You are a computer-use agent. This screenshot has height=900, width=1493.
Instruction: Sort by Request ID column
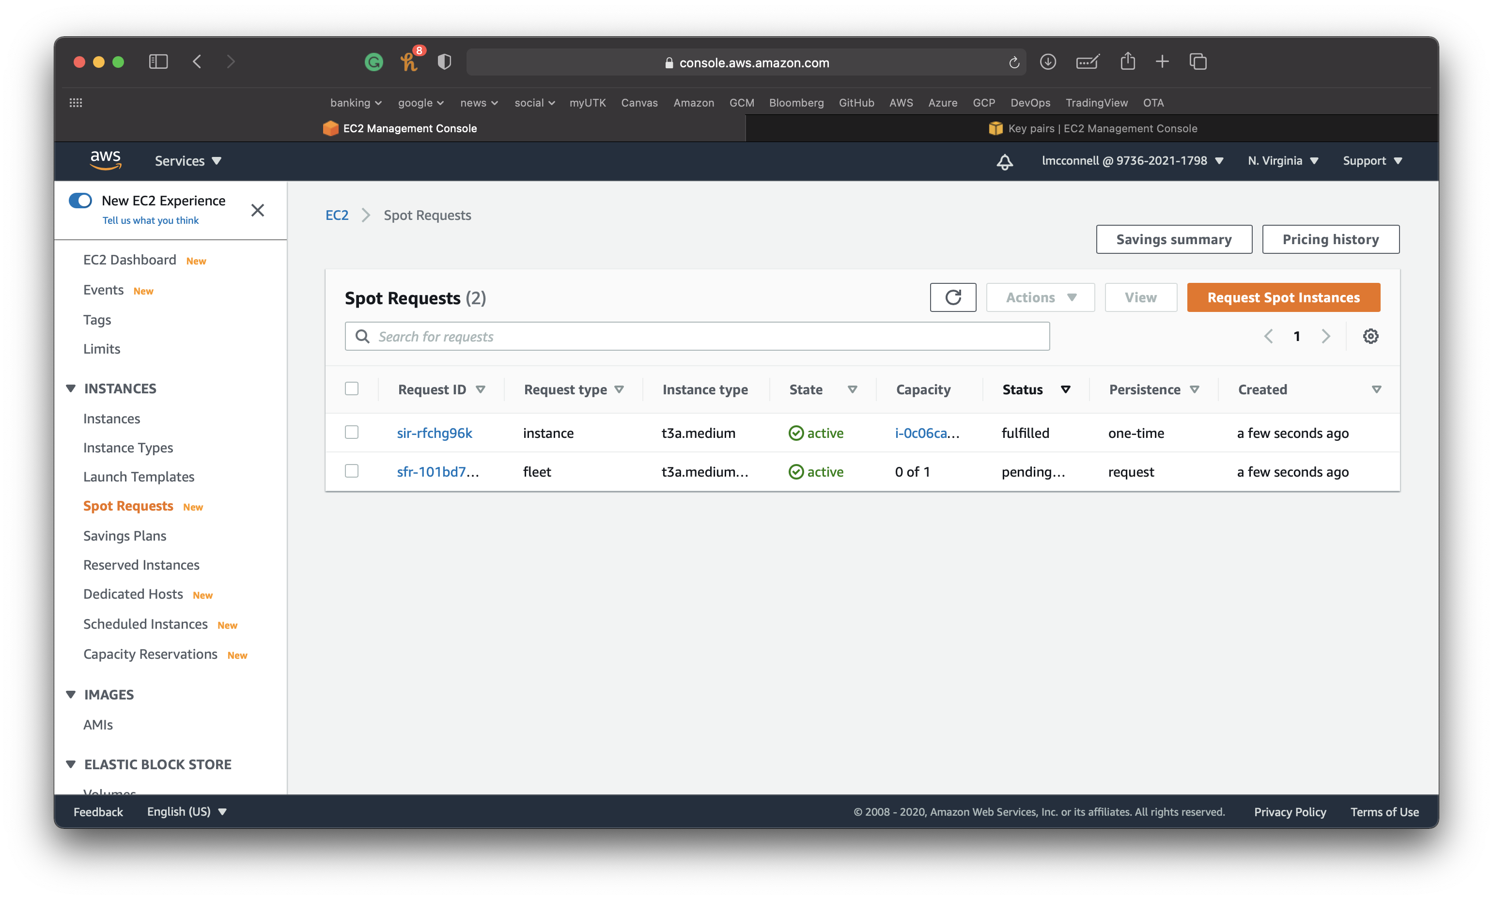(x=442, y=390)
